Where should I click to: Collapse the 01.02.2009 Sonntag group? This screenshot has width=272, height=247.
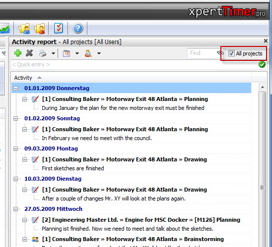click(x=15, y=118)
